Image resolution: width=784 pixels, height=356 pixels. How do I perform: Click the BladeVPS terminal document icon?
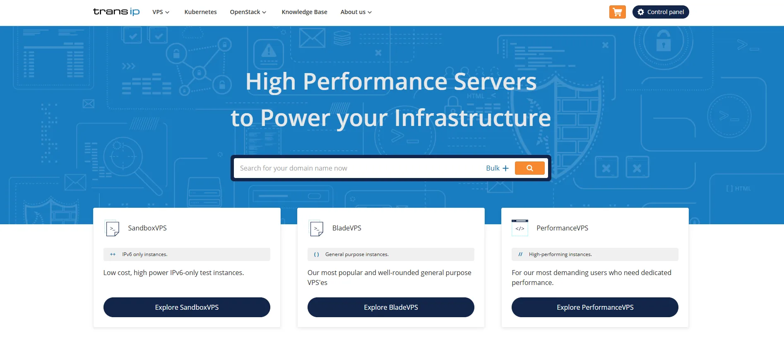click(x=316, y=228)
